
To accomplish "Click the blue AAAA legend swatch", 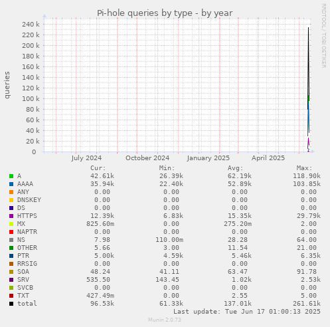I will click(x=11, y=184).
